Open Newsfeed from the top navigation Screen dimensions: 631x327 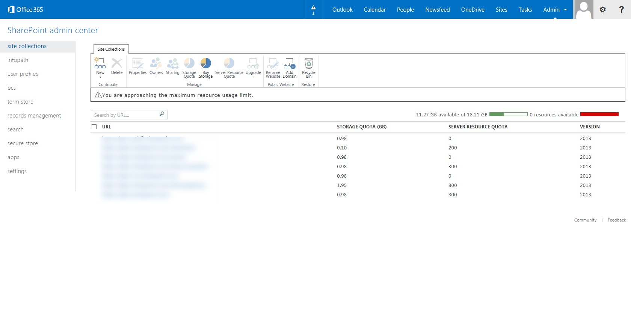pyautogui.click(x=438, y=9)
